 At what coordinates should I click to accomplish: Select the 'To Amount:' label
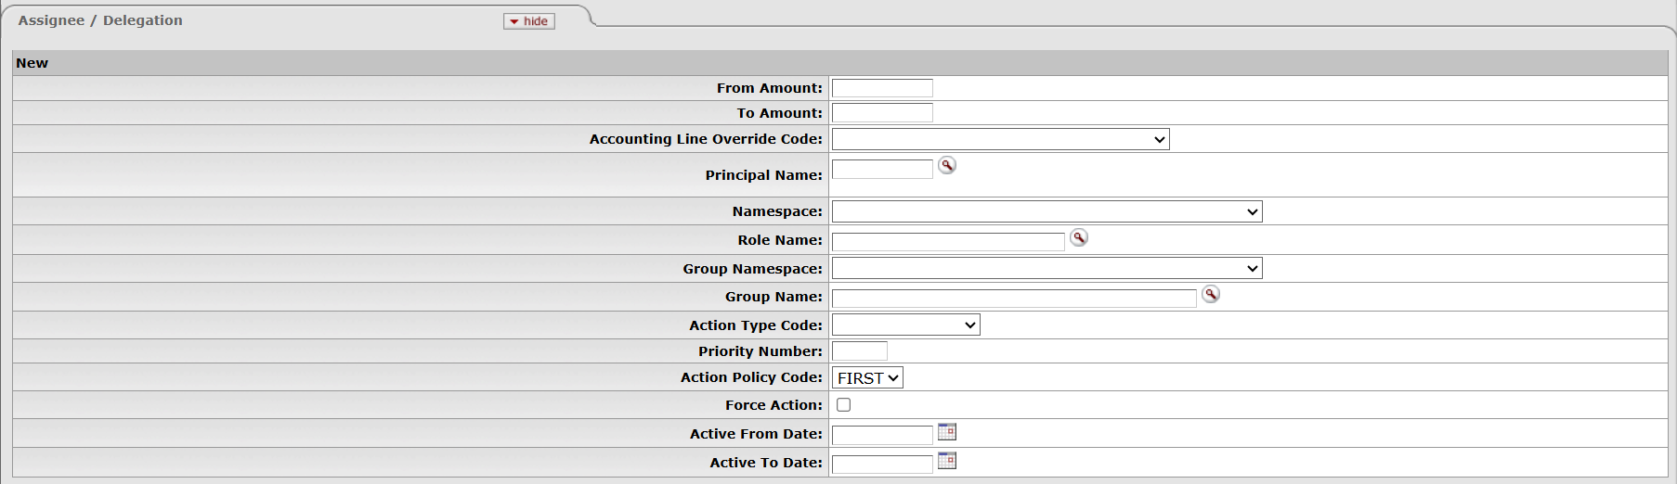pos(779,113)
